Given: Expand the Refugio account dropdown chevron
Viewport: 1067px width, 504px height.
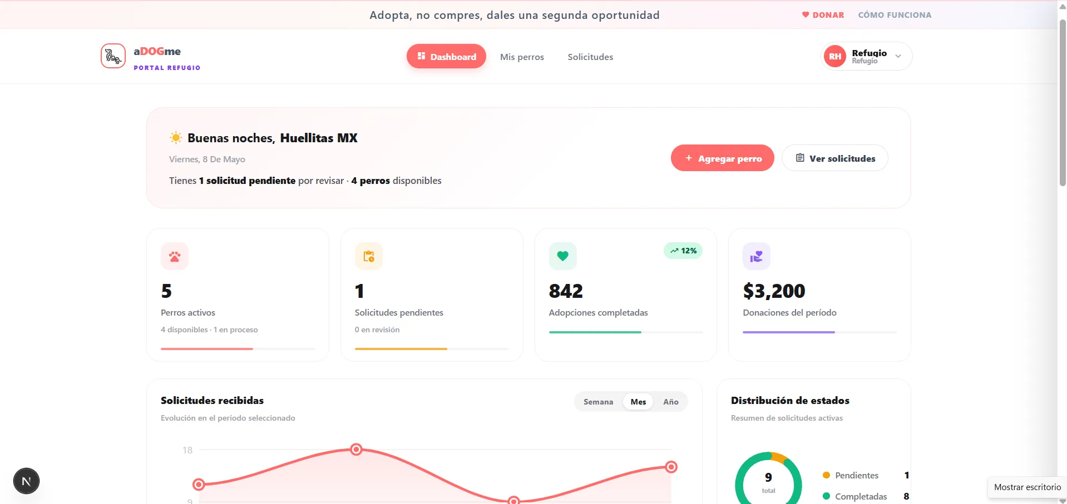Looking at the screenshot, I should click(898, 56).
